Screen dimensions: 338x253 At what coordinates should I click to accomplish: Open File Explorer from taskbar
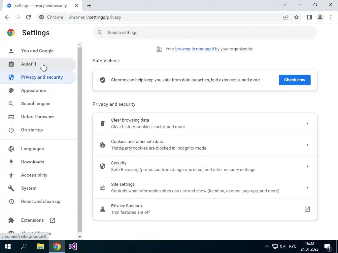(40, 246)
